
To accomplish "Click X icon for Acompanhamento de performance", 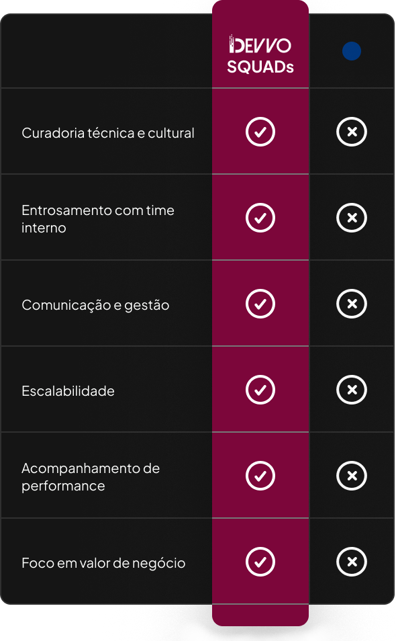I will click(352, 476).
